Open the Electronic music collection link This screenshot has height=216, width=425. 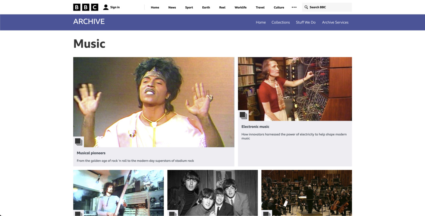(x=255, y=126)
